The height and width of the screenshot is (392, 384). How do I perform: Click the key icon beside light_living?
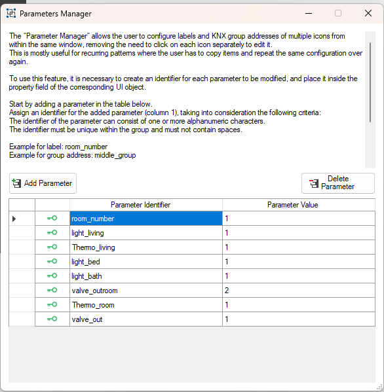52,233
